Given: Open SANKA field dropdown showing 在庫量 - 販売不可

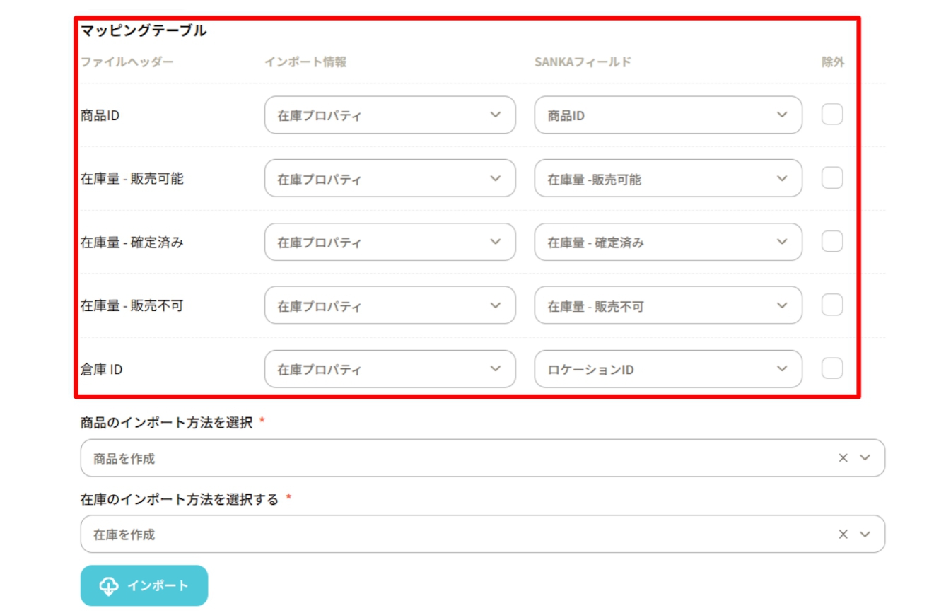Looking at the screenshot, I should tap(667, 305).
